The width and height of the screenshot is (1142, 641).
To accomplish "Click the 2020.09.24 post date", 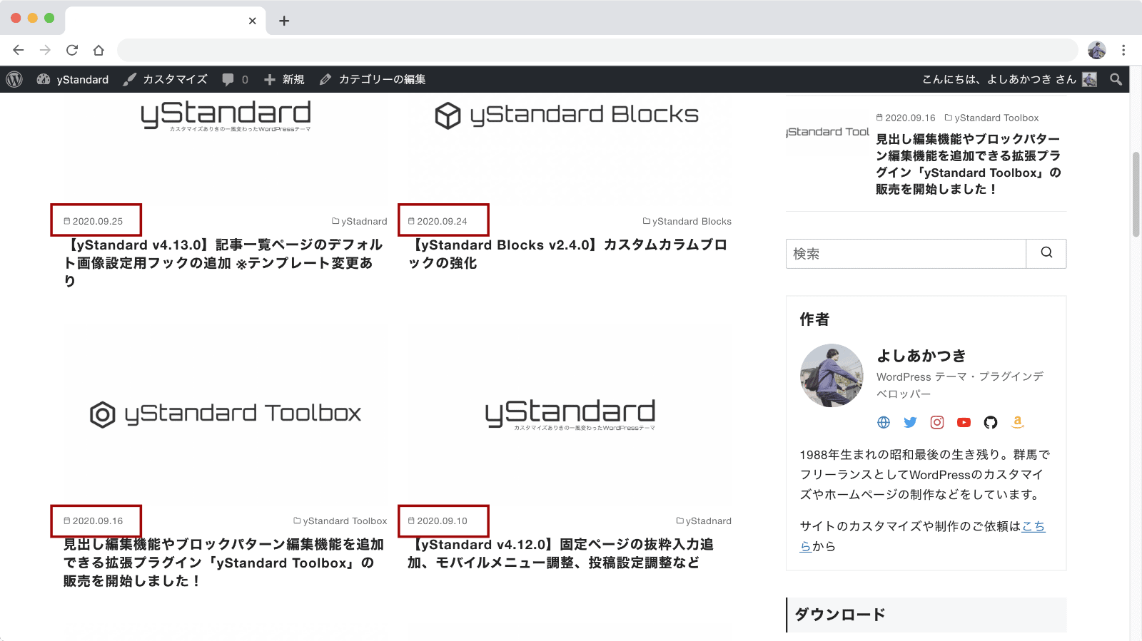I will [x=438, y=221].
